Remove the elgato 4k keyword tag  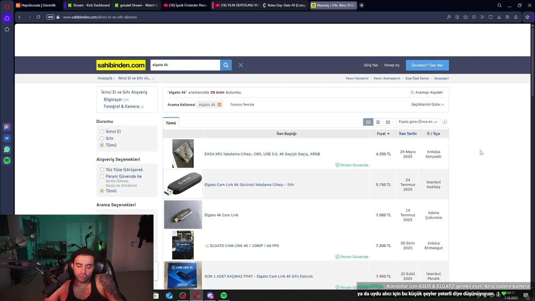[219, 105]
